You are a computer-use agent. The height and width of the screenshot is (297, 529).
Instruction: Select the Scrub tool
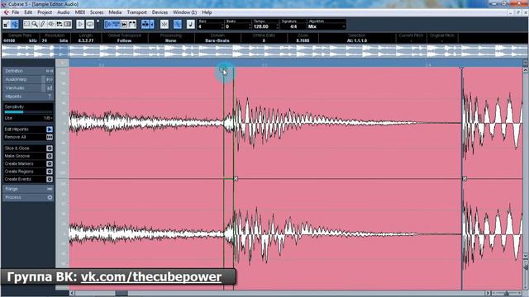59,24
